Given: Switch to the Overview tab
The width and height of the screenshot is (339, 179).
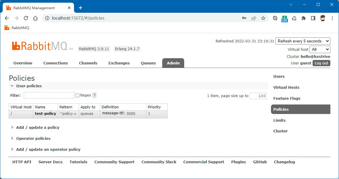Looking at the screenshot, I should [x=23, y=63].
